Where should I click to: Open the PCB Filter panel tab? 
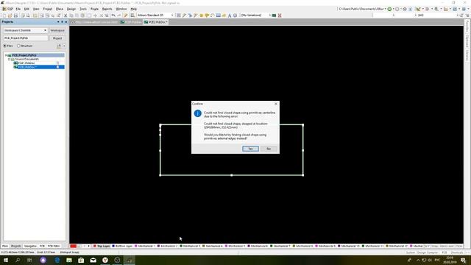54,246
